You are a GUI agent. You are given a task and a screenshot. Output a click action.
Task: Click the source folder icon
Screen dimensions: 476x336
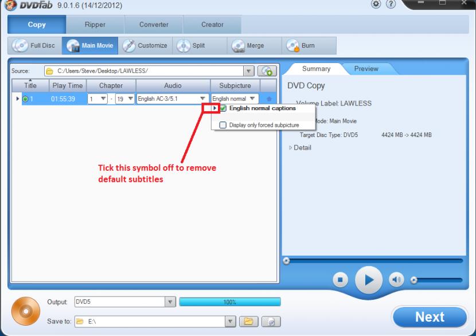click(x=49, y=71)
